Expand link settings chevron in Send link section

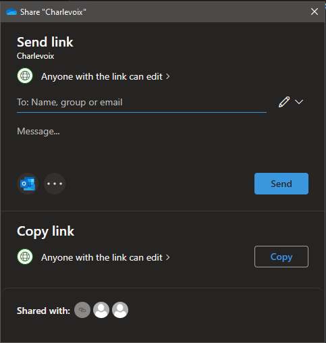click(x=168, y=77)
